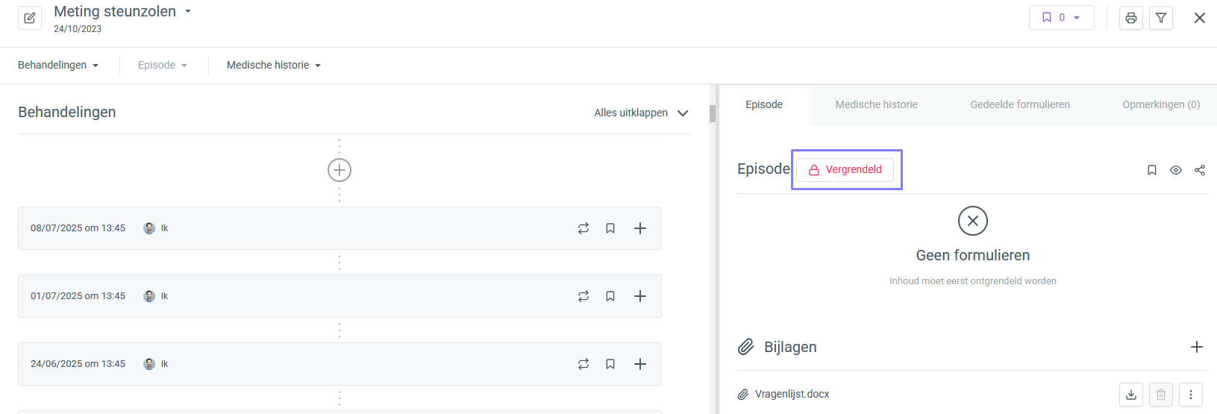Add new attachment with Bijlagen plus icon

pos(1197,347)
